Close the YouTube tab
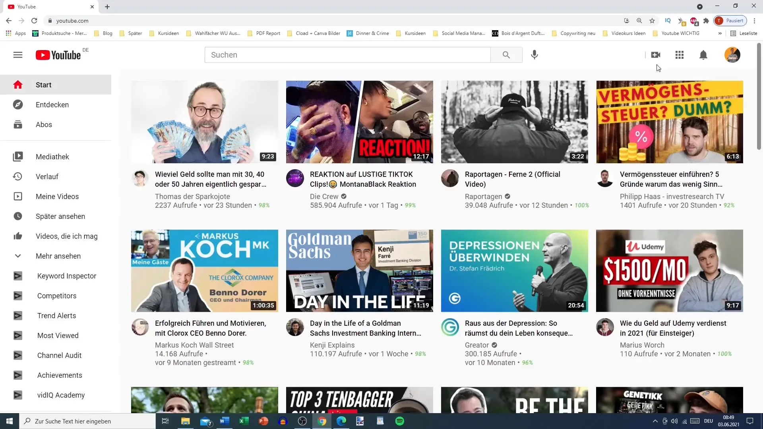Viewport: 763px width, 429px height. 92,7
